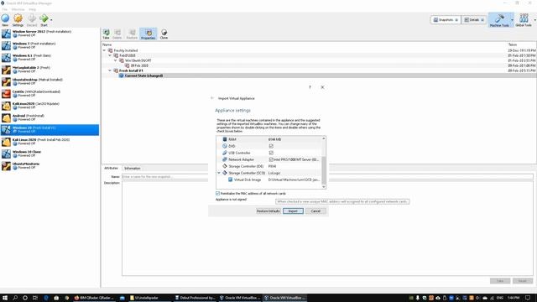Open the Windows notification center icon
The width and height of the screenshot is (537, 302).
click(528, 298)
